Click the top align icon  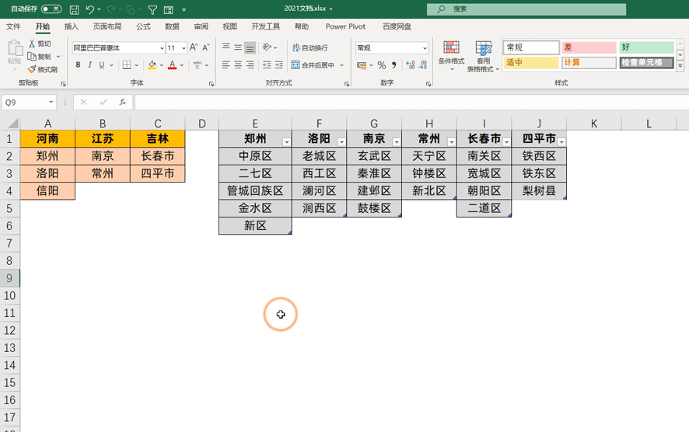click(226, 47)
